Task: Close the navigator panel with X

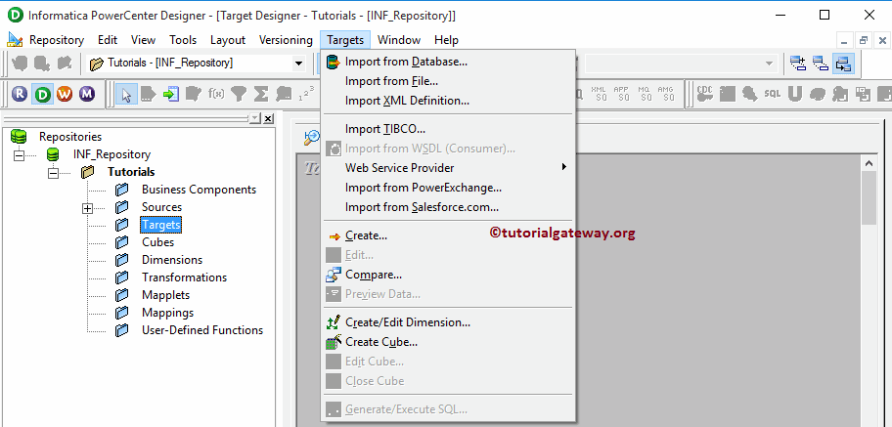Action: point(268,118)
